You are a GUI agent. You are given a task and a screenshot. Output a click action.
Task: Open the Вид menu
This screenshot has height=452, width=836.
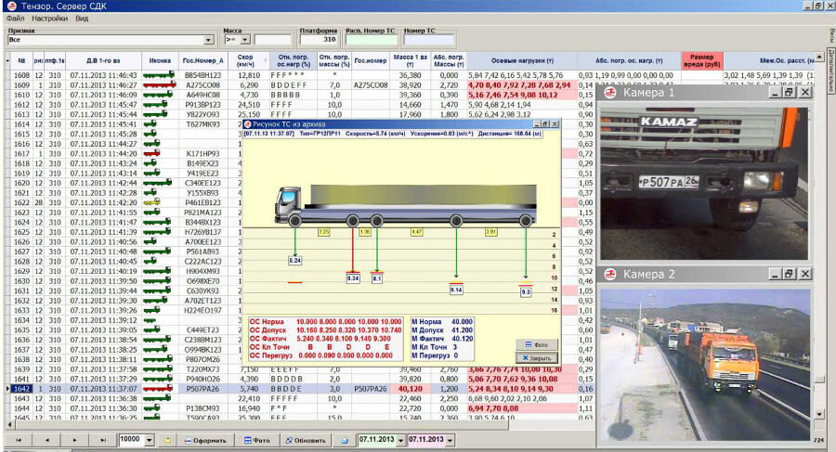pos(82,19)
